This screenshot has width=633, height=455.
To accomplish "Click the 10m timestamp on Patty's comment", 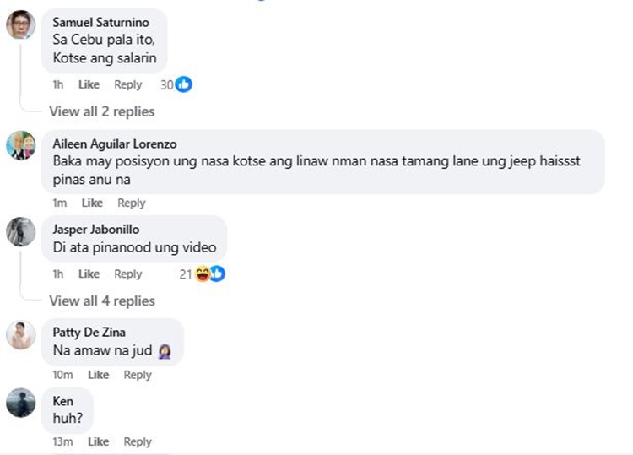I will coord(61,375).
